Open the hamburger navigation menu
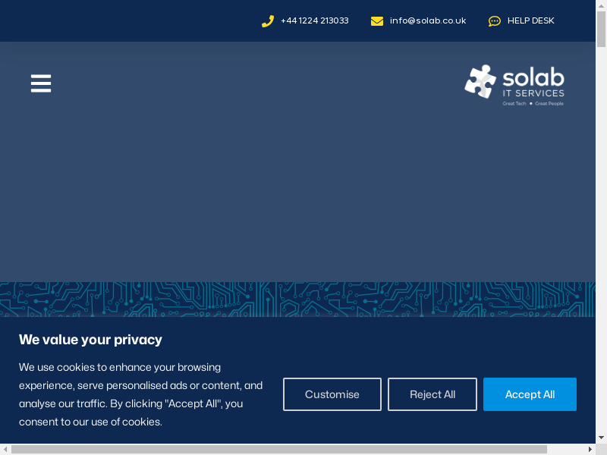The image size is (607, 455). pyautogui.click(x=41, y=83)
